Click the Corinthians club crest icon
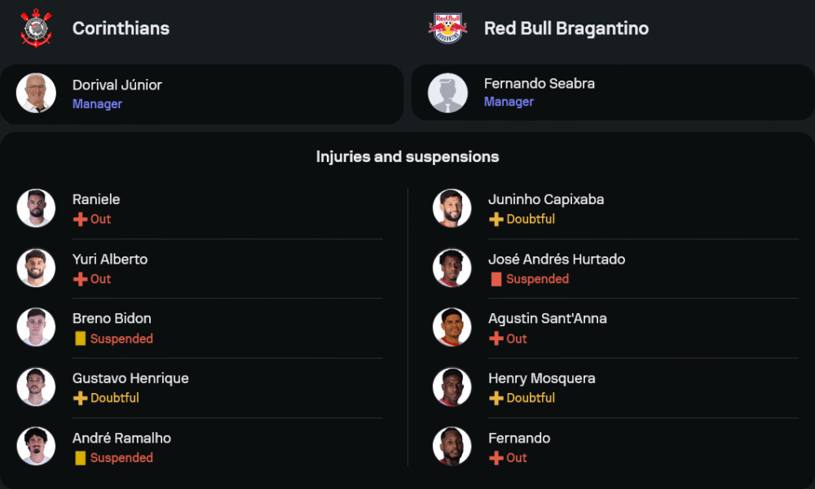The image size is (815, 489). 36,28
